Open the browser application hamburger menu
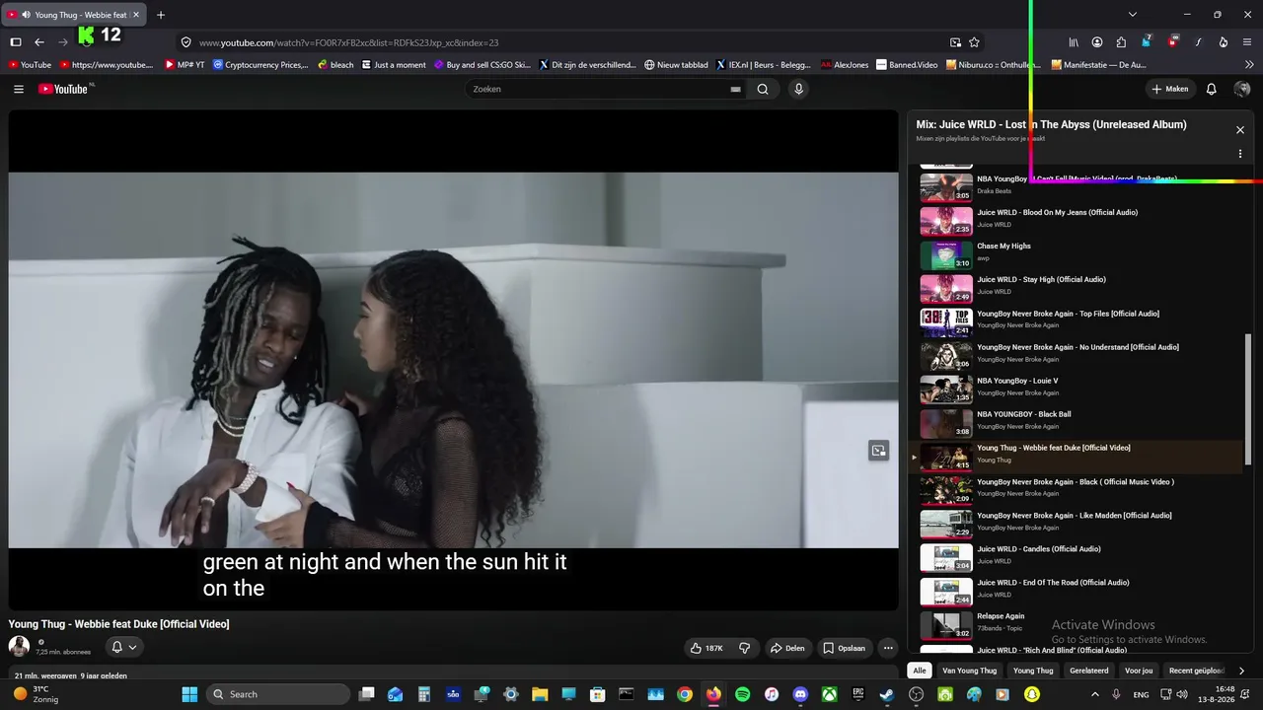Viewport: 1263px width, 710px height. click(1247, 42)
